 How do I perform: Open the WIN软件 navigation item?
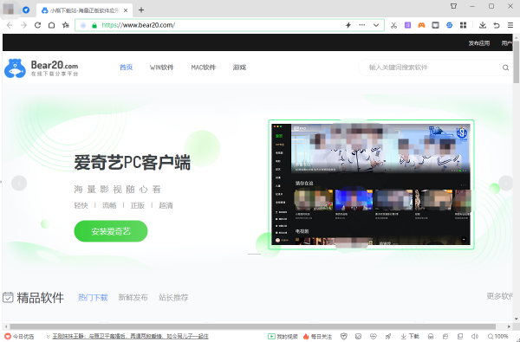click(x=161, y=68)
